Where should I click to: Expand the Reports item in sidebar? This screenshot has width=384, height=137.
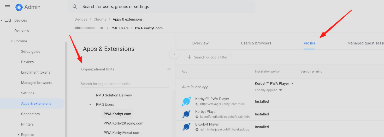pos(18,134)
